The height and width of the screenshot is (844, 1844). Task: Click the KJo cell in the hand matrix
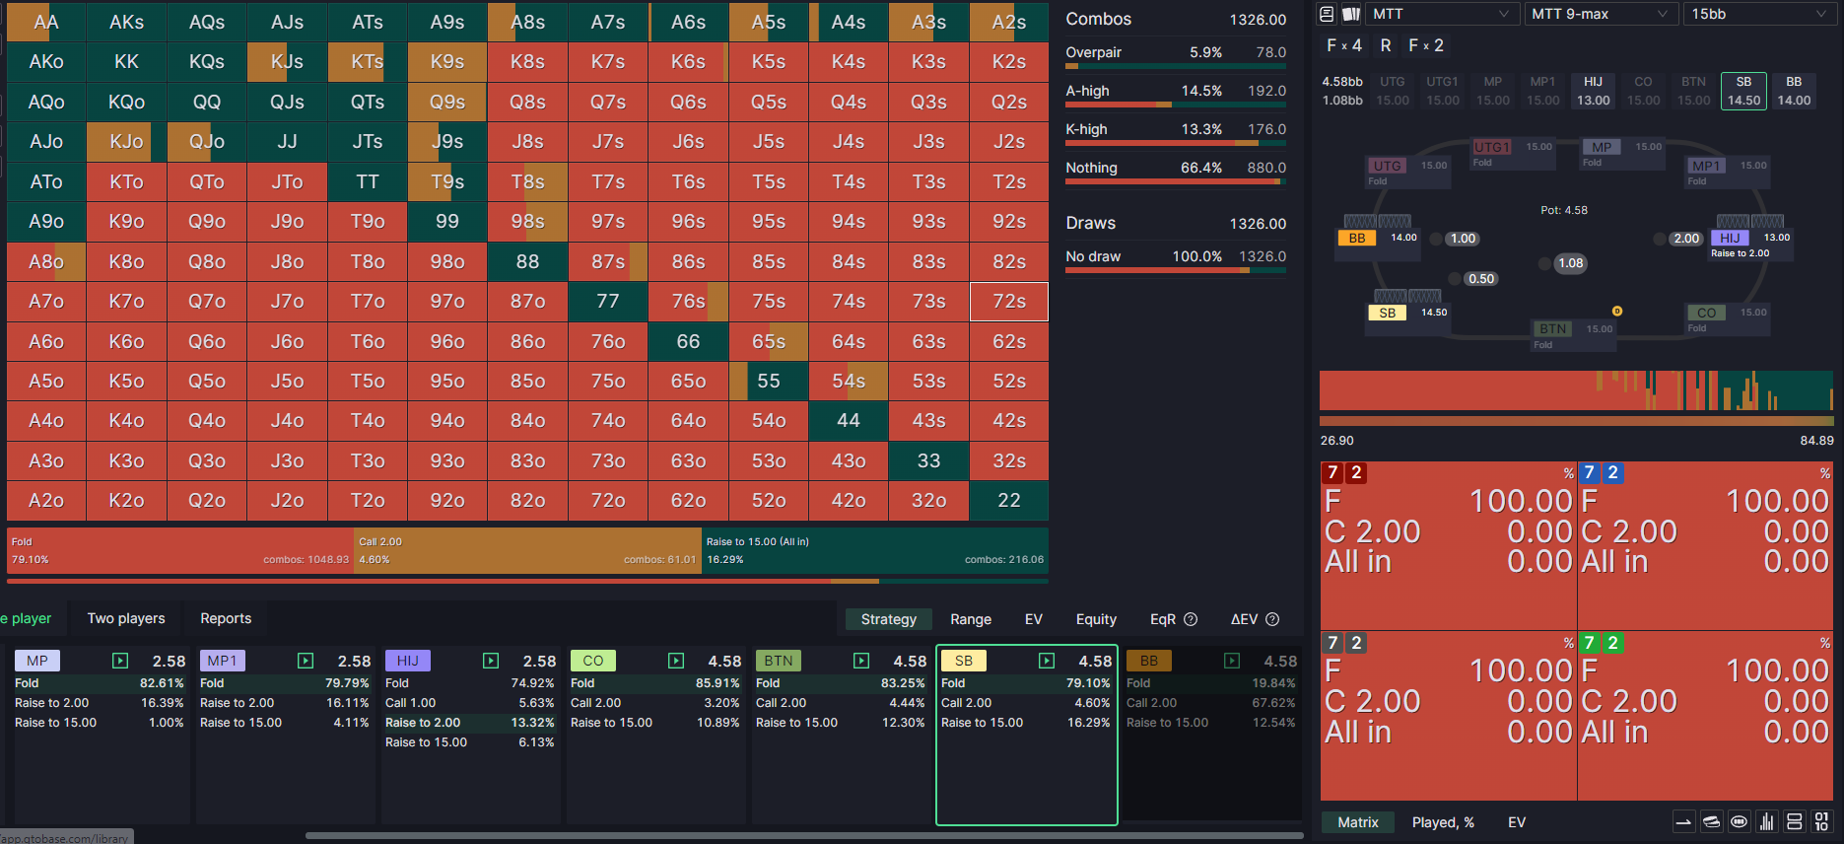(x=126, y=141)
